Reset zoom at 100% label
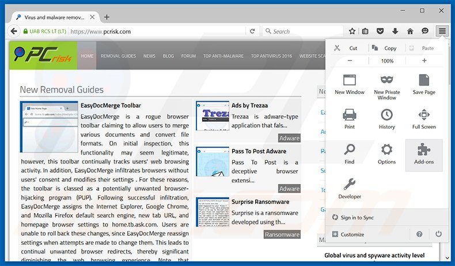This screenshot has height=266, width=455. (387, 61)
